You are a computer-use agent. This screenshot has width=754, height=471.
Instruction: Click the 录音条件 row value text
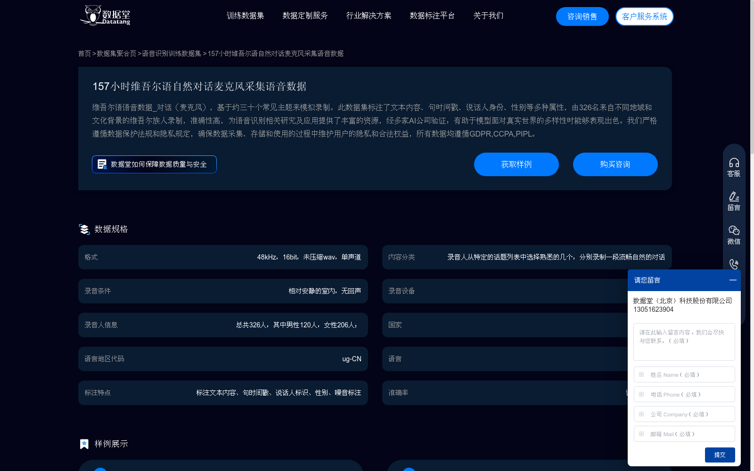coord(325,291)
